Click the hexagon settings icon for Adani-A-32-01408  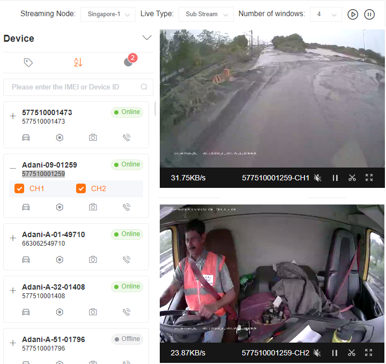click(60, 312)
